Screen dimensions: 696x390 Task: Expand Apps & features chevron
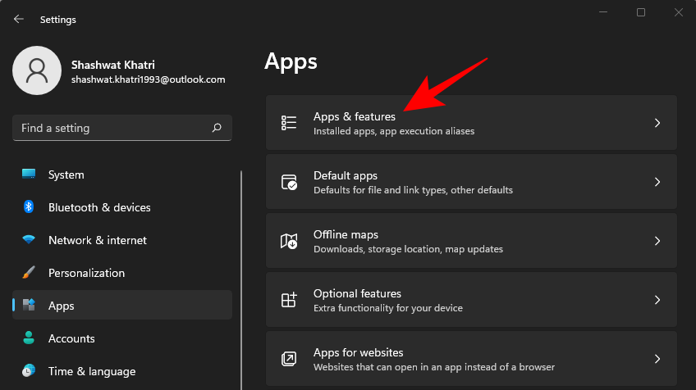pos(657,123)
